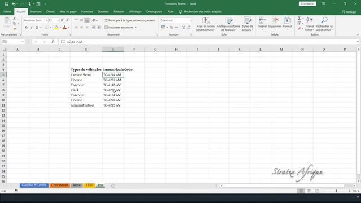This screenshot has height=203, width=361.
Task: Open the Gentium Basic font name dropdown
Action: tap(46, 20)
